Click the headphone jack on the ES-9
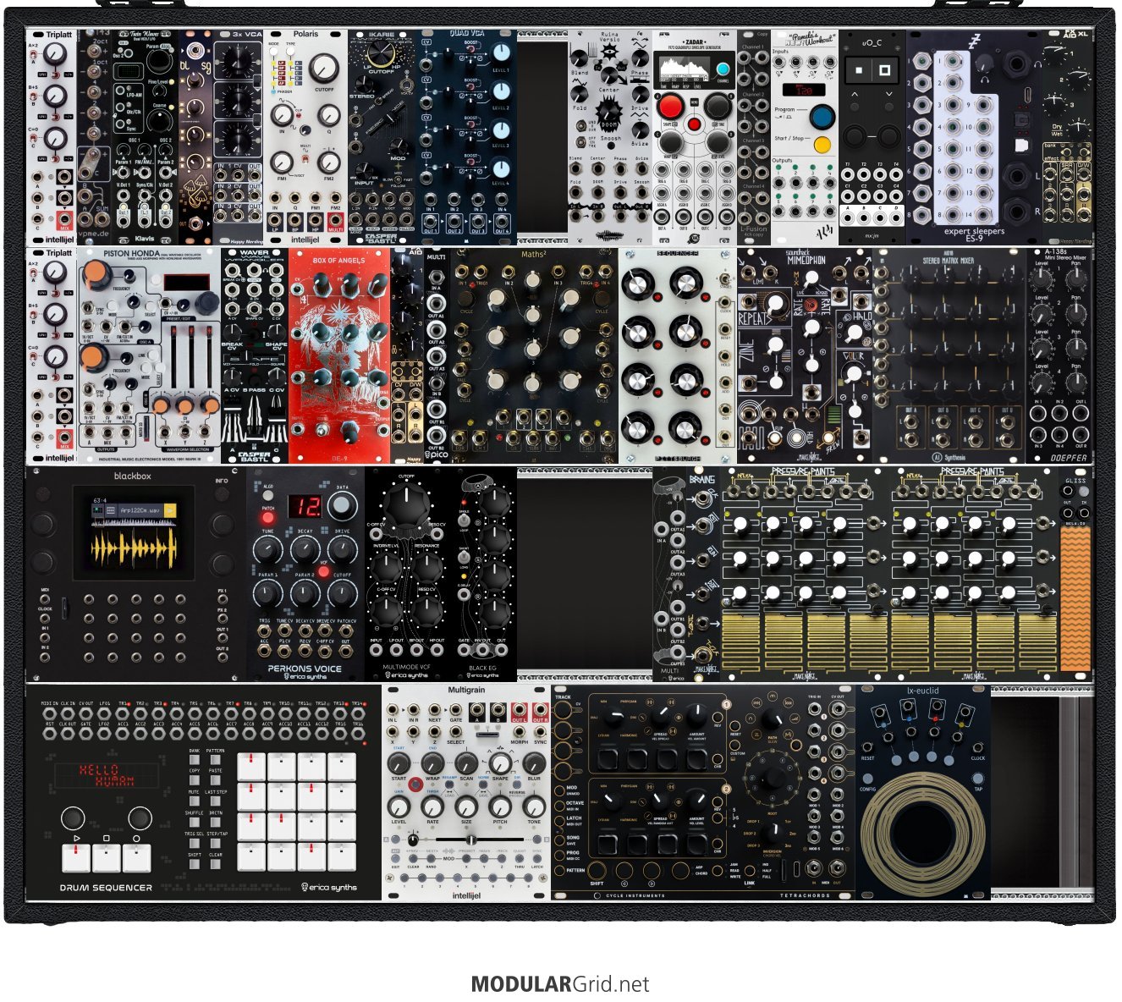Viewport: 1122px width, 1002px height. [x=1018, y=64]
